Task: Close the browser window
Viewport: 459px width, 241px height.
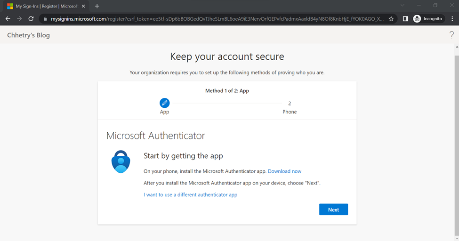Action: (x=451, y=5)
